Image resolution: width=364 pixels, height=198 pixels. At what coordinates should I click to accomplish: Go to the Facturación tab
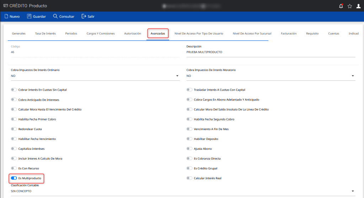(x=288, y=34)
